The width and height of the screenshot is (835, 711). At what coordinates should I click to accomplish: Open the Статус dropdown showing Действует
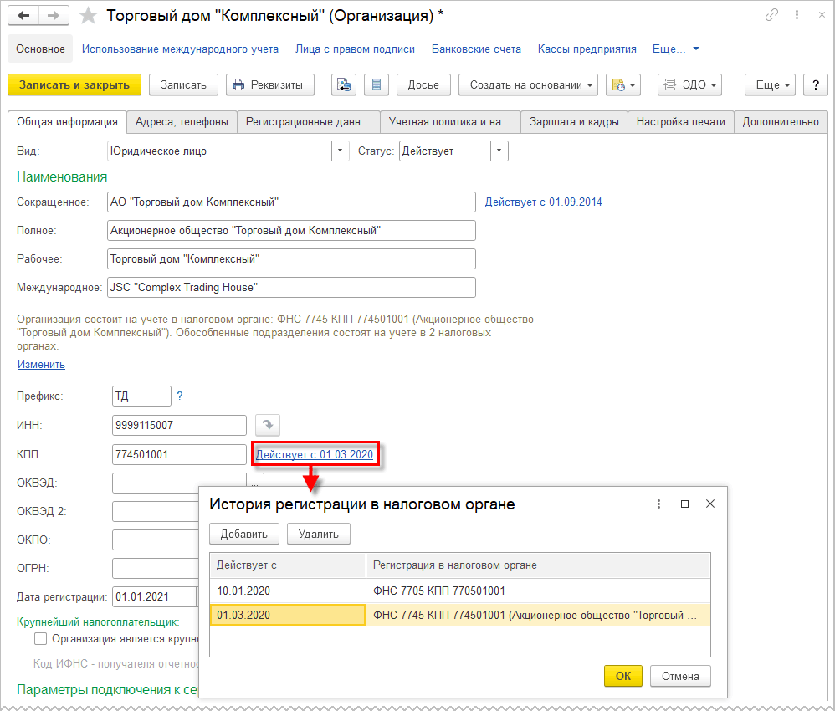pos(499,151)
